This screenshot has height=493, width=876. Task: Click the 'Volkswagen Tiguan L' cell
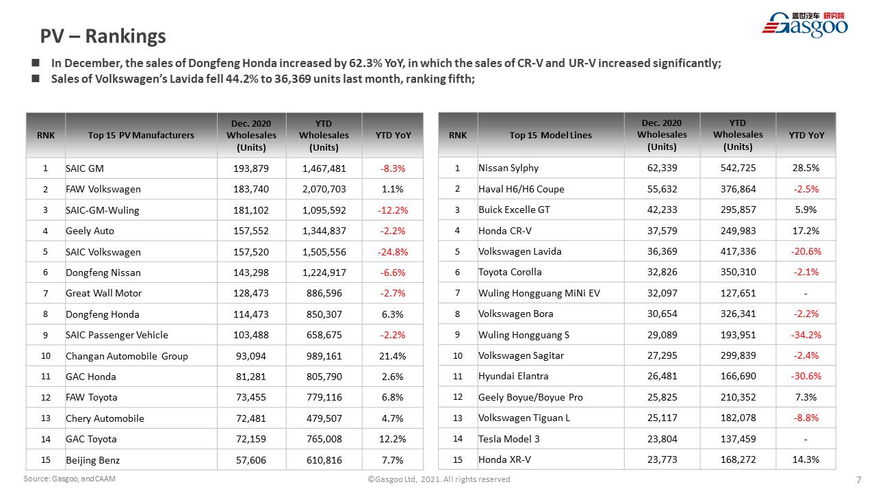tap(551, 418)
